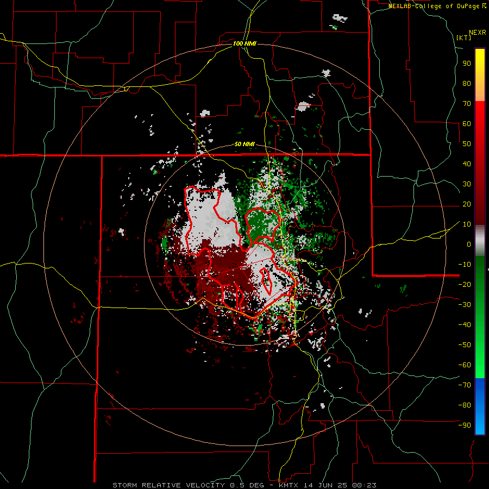Click the gray zero-velocity segment of color bar
The image size is (489, 489).
480,241
